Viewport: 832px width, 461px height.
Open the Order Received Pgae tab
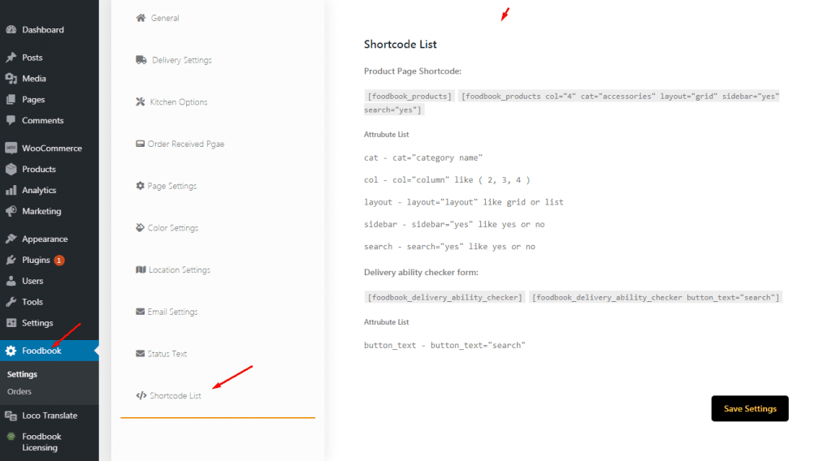point(185,144)
